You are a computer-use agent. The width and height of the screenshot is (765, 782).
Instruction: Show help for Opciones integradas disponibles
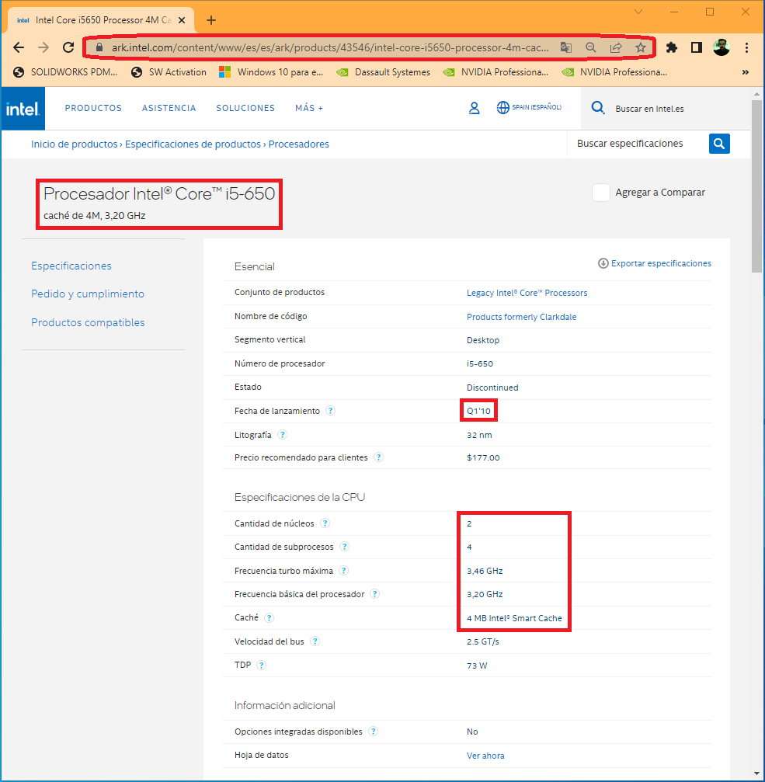click(373, 732)
